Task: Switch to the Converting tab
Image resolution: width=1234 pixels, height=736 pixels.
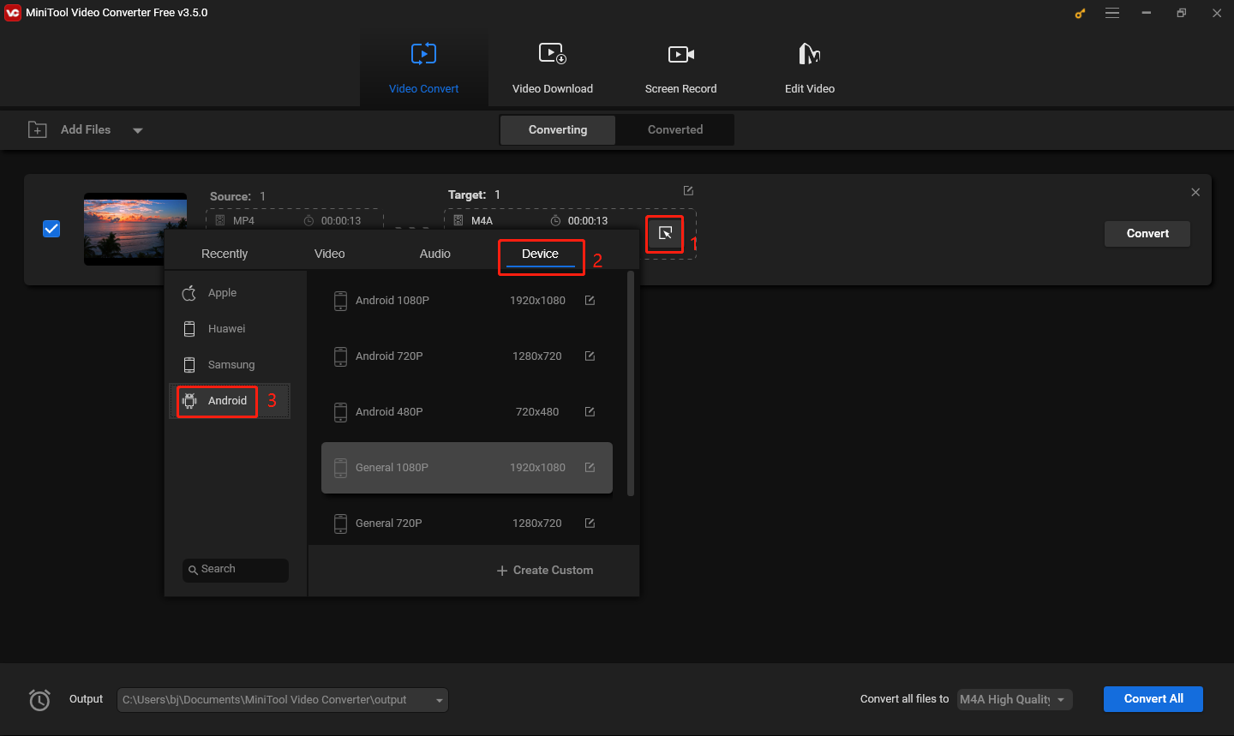Action: pyautogui.click(x=558, y=130)
